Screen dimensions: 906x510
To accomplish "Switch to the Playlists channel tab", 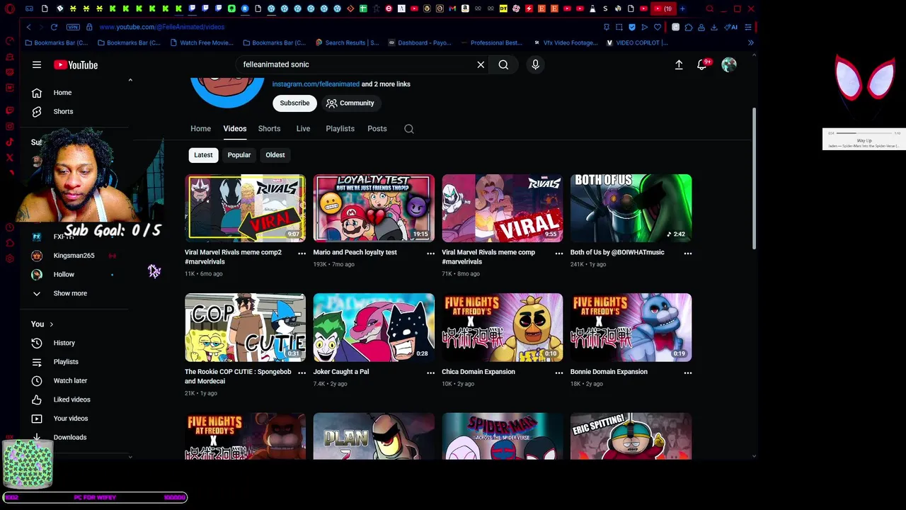I will tap(340, 129).
